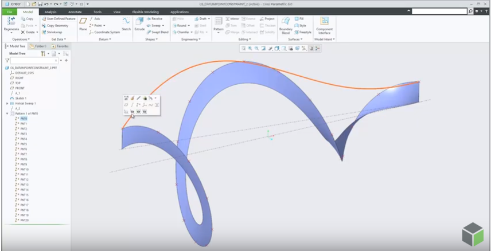Click Zoom In in graphics toolbar
Screen dimensions: 491x251
250,49
